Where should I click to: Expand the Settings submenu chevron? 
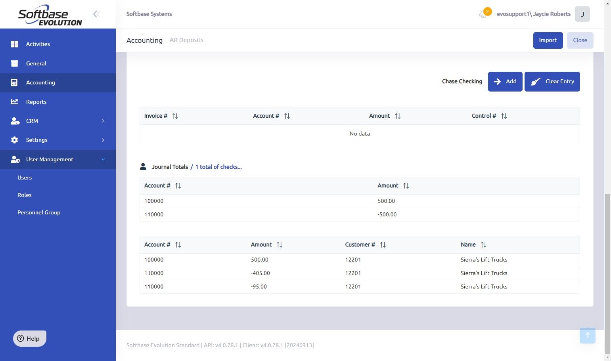[x=103, y=140]
